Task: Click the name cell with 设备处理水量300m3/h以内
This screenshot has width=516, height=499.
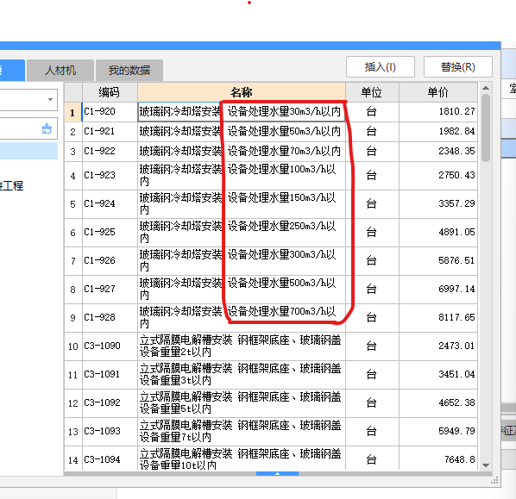Action: tap(242, 261)
